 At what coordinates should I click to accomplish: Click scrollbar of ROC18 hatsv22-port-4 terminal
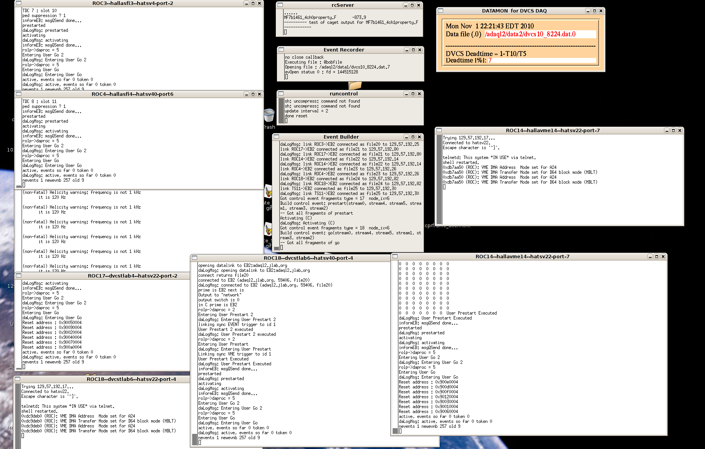point(17,416)
